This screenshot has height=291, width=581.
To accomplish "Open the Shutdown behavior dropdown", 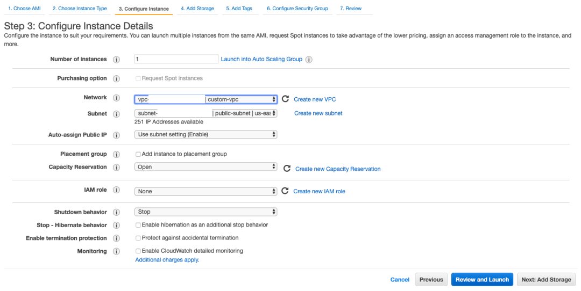I will click(x=206, y=212).
